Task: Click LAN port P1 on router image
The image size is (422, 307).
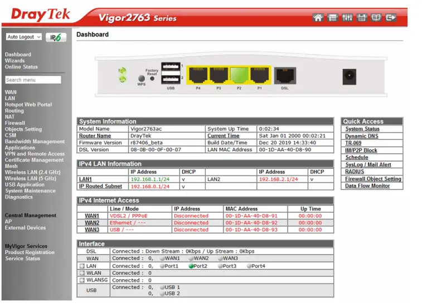Action: pyautogui.click(x=259, y=75)
